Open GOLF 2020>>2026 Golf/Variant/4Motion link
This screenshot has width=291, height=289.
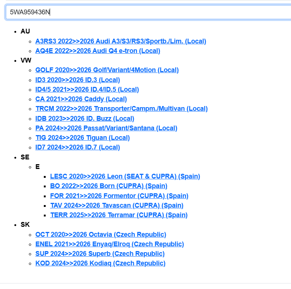coord(107,70)
